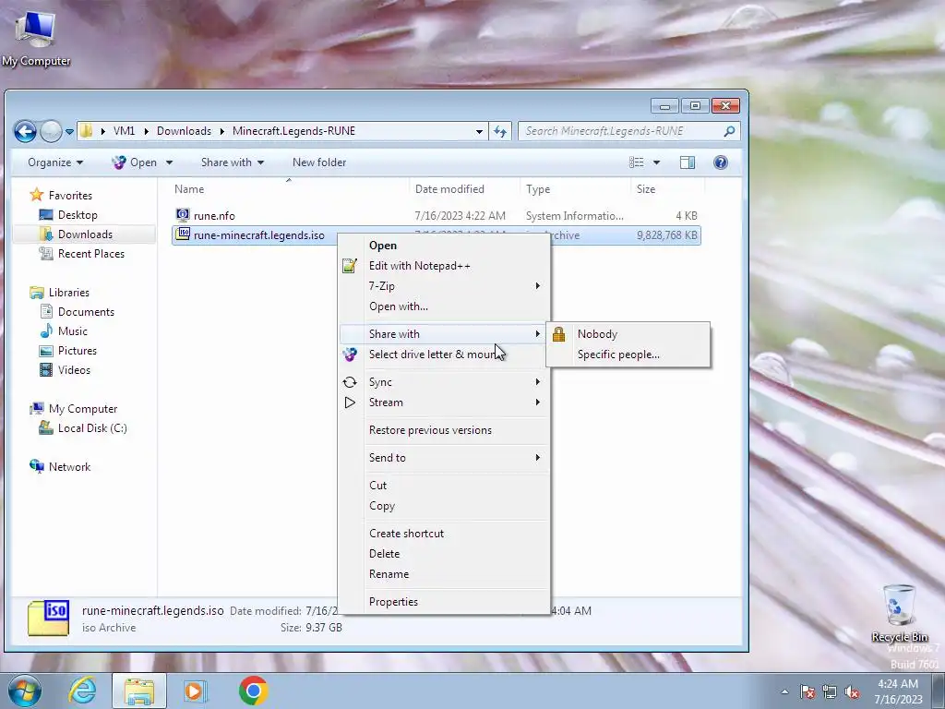The image size is (945, 709).
Task: Sort by the Type column header
Action: coord(575,188)
